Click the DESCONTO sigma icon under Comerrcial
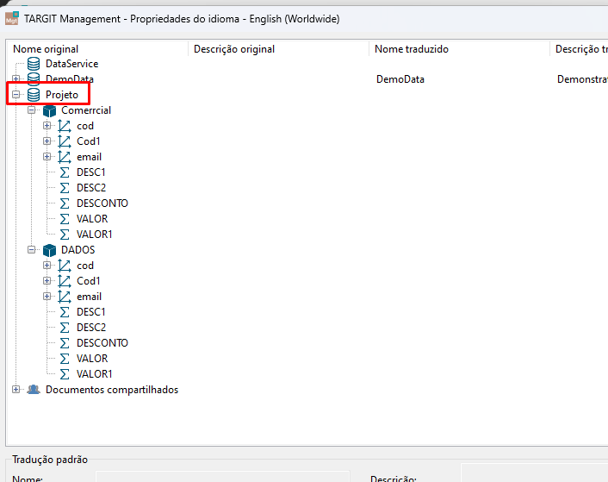This screenshot has height=482, width=608. pos(65,203)
